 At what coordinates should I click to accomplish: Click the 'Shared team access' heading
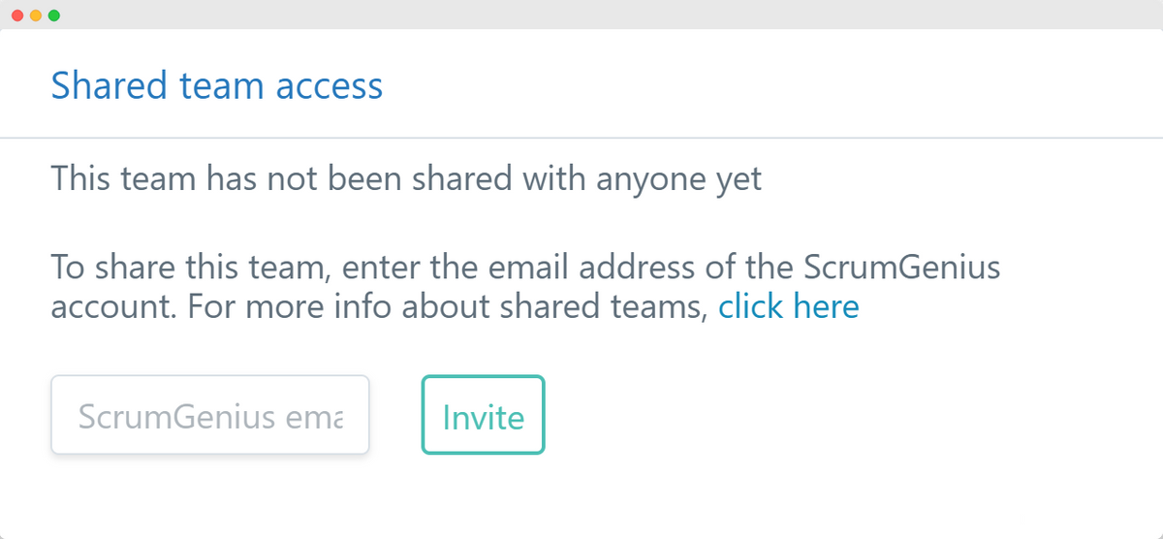217,85
